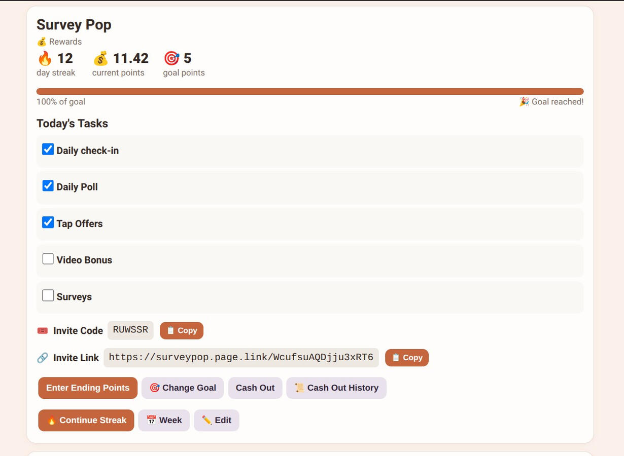The image size is (624, 456).
Task: Toggle the Tap Offers checkbox
Action: (48, 222)
